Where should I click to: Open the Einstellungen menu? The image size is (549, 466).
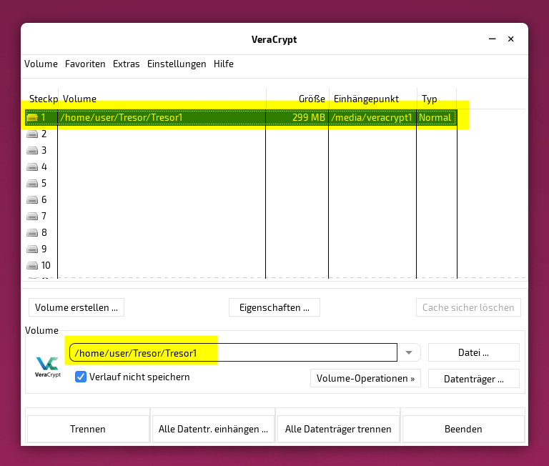coord(177,64)
